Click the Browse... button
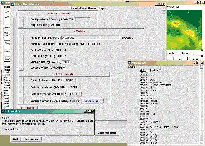Screen dimensions: 205x146 pyautogui.click(x=128, y=38)
